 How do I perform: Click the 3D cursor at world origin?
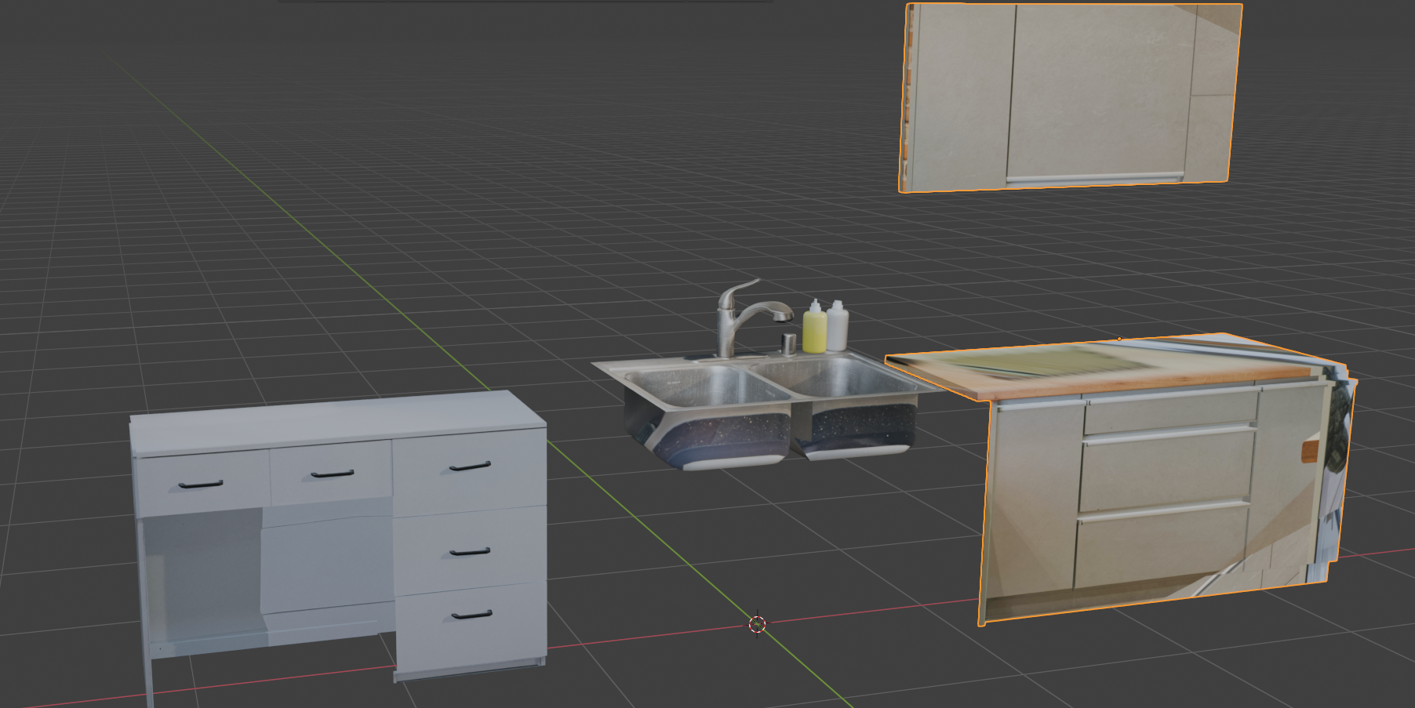point(757,624)
